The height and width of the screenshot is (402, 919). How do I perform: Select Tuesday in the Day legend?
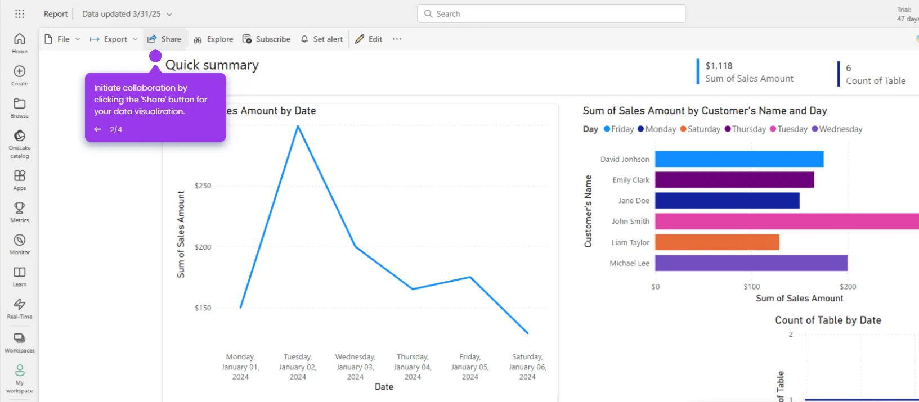coord(788,129)
